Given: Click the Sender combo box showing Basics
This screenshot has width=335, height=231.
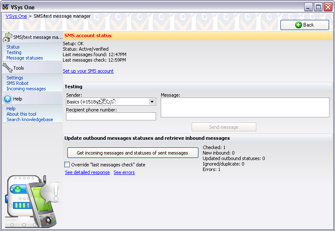Looking at the screenshot, I should (111, 102).
